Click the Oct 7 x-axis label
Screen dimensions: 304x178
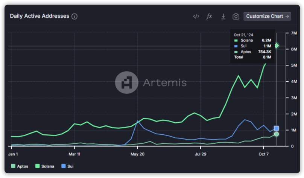[x=264, y=154]
